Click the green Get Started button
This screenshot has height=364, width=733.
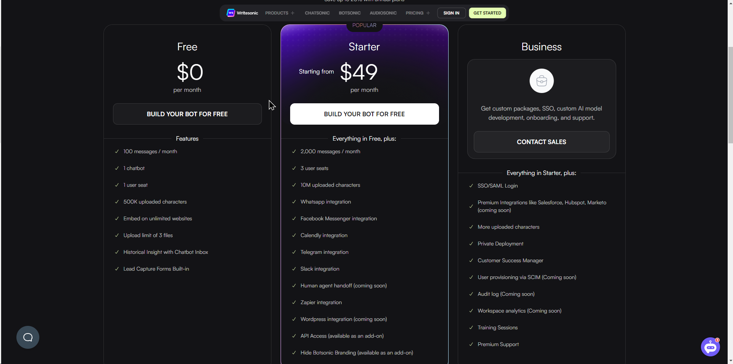click(x=487, y=13)
